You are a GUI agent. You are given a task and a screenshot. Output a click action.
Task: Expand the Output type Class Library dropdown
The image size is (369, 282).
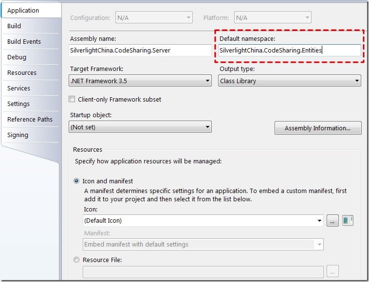tap(290, 81)
